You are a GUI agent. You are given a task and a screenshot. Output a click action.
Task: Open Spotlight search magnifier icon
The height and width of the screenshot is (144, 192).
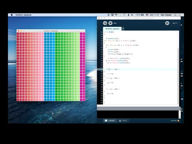click(175, 15)
